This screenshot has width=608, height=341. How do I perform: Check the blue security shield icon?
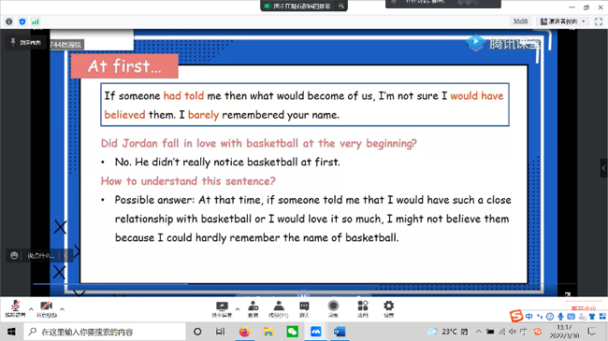tap(22, 21)
